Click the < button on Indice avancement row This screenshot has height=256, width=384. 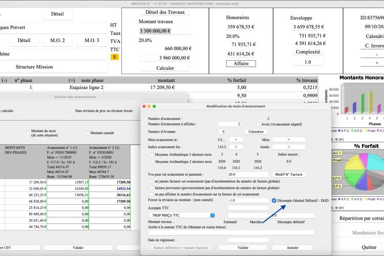(236, 147)
